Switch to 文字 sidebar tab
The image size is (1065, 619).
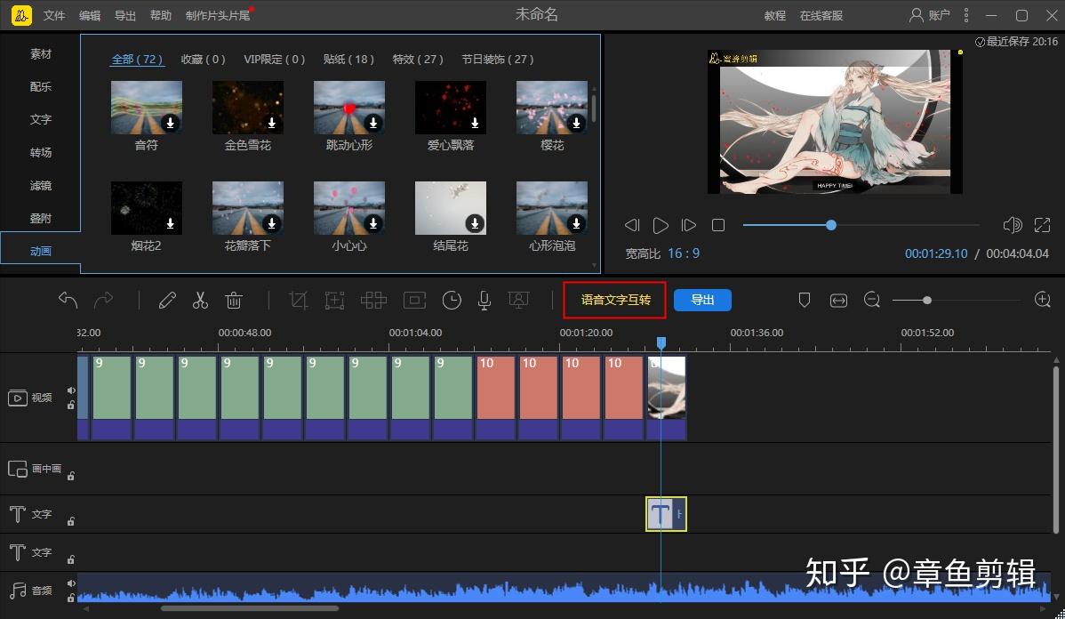click(x=41, y=119)
